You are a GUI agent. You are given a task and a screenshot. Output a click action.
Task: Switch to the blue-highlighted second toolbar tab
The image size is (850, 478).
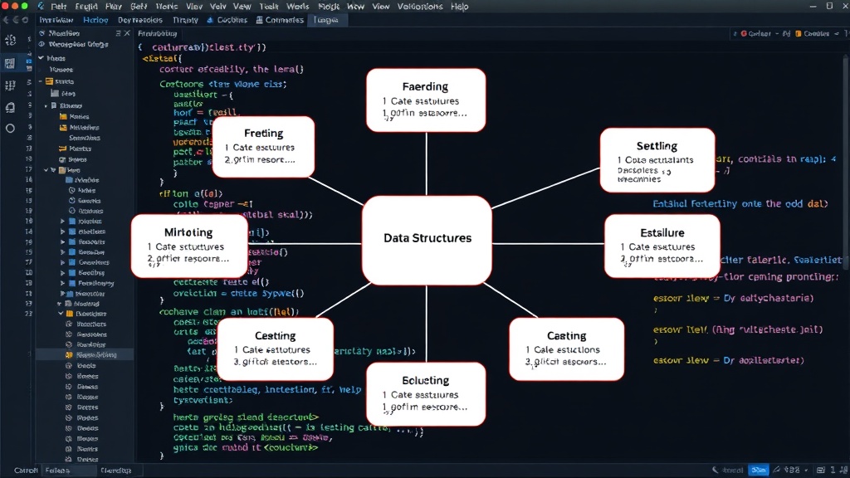pos(95,20)
